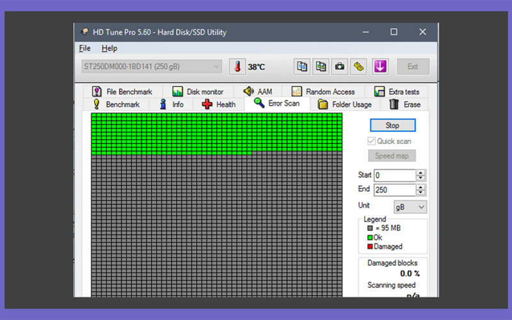
Task: Click the File Benchmark tab icon
Action: tap(97, 92)
